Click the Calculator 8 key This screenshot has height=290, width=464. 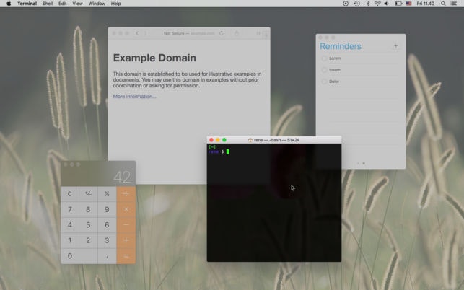[88, 209]
